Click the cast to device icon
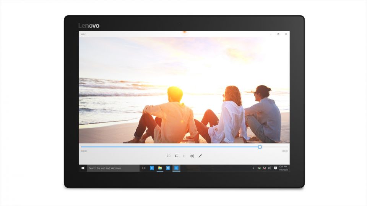367x206 pixels. [x=169, y=156]
